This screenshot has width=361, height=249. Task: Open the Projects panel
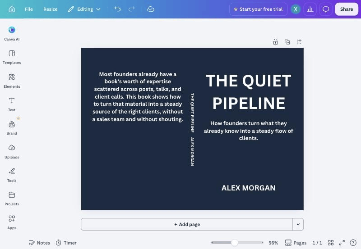12,199
